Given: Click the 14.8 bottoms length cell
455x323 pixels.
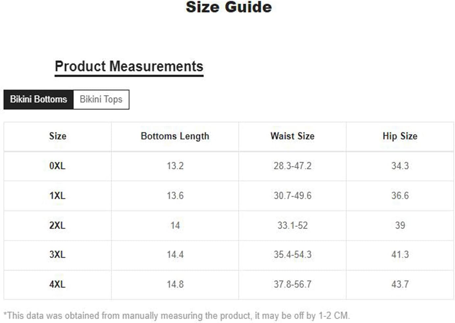Looking at the screenshot, I should click(175, 284).
